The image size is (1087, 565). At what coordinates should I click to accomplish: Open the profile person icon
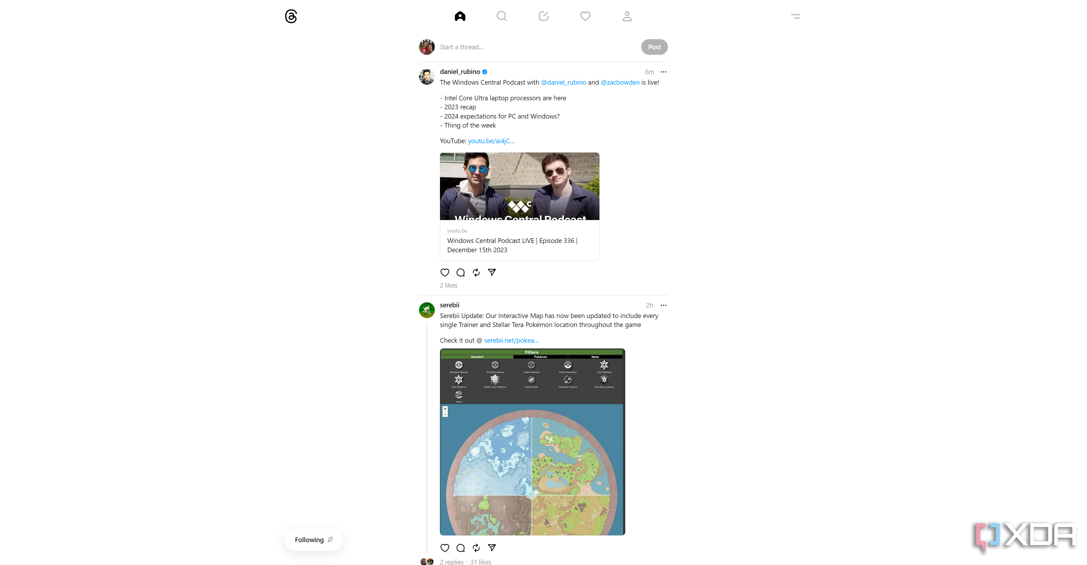[627, 17]
